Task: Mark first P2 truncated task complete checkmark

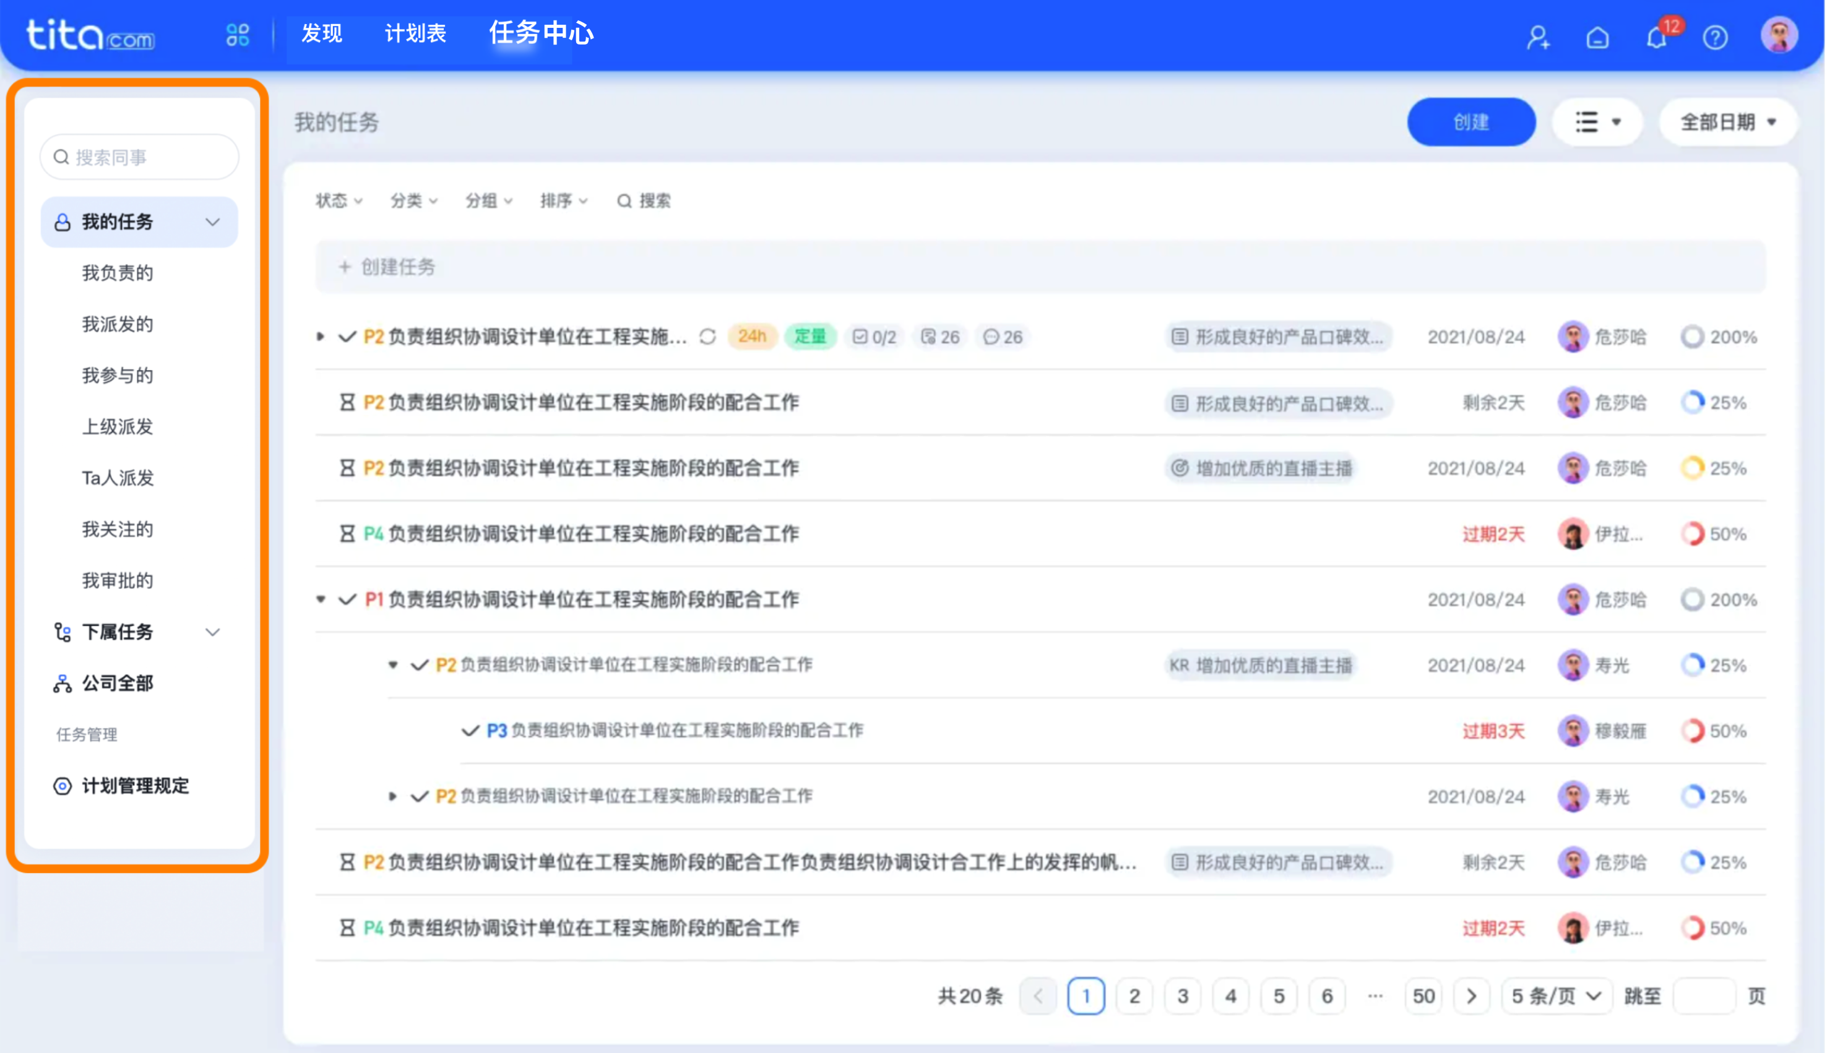Action: click(347, 337)
